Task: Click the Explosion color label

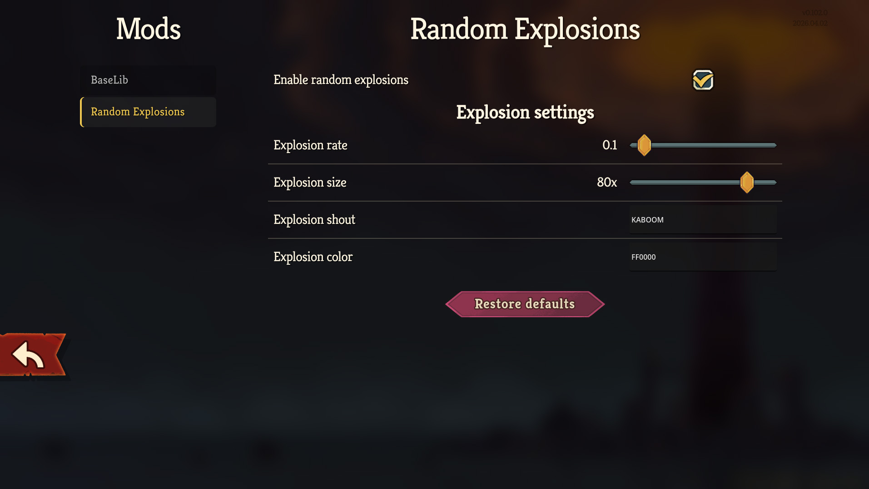Action: coord(313,257)
